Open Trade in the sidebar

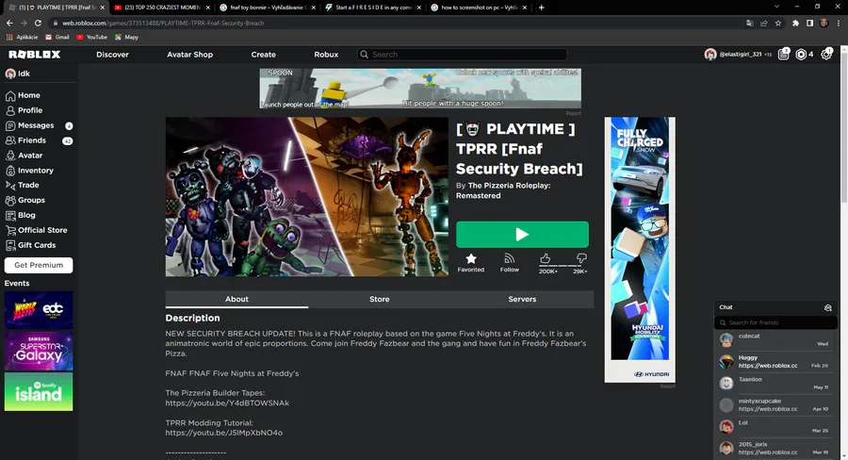pyautogui.click(x=23, y=185)
